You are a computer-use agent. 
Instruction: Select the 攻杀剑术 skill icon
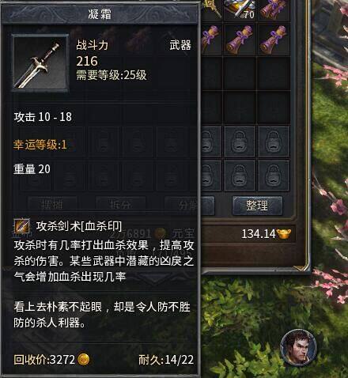[x=22, y=225]
